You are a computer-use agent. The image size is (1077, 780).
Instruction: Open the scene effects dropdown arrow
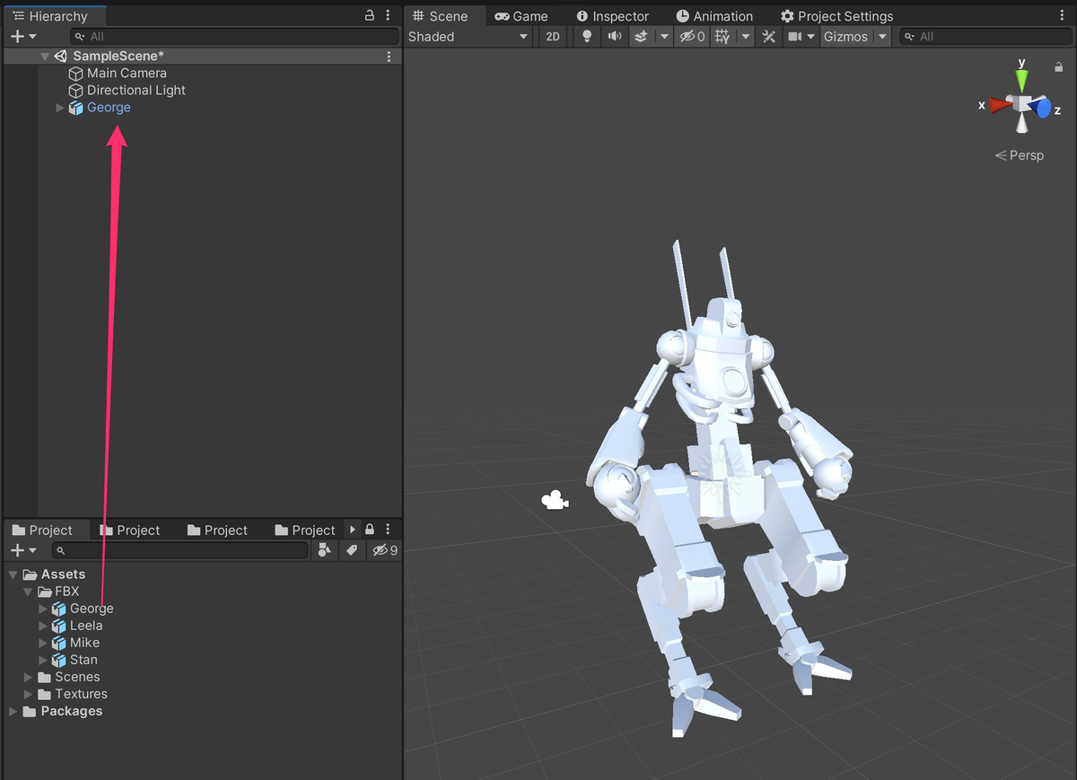click(x=664, y=37)
